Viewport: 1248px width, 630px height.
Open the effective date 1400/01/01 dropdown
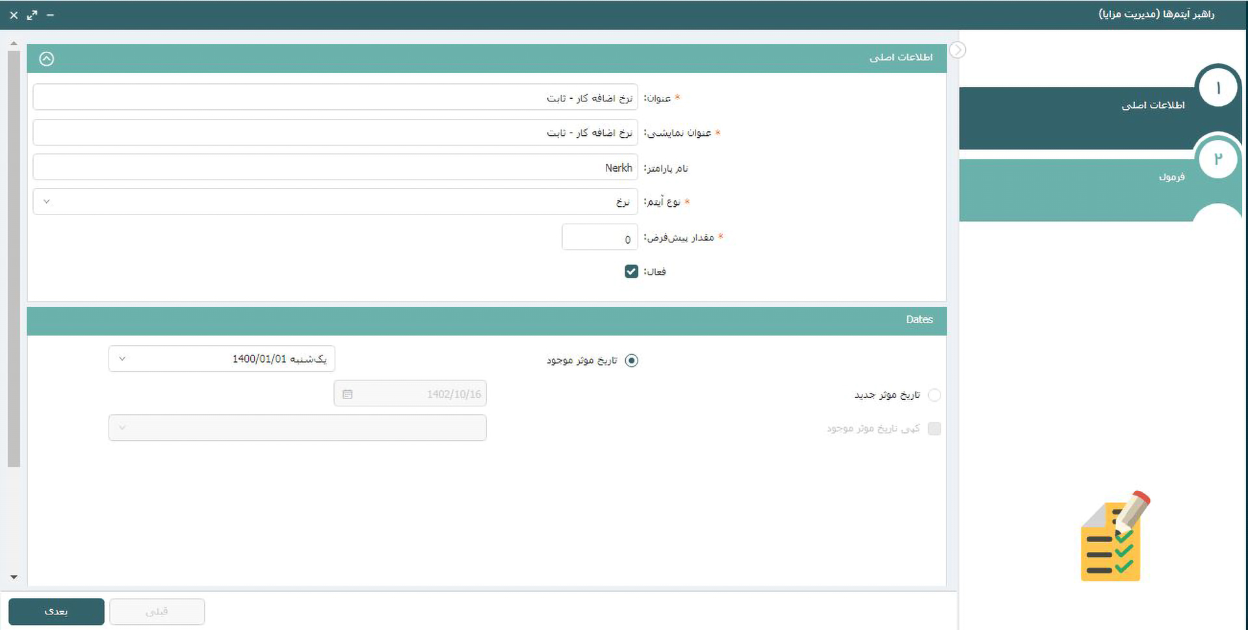tap(222, 359)
